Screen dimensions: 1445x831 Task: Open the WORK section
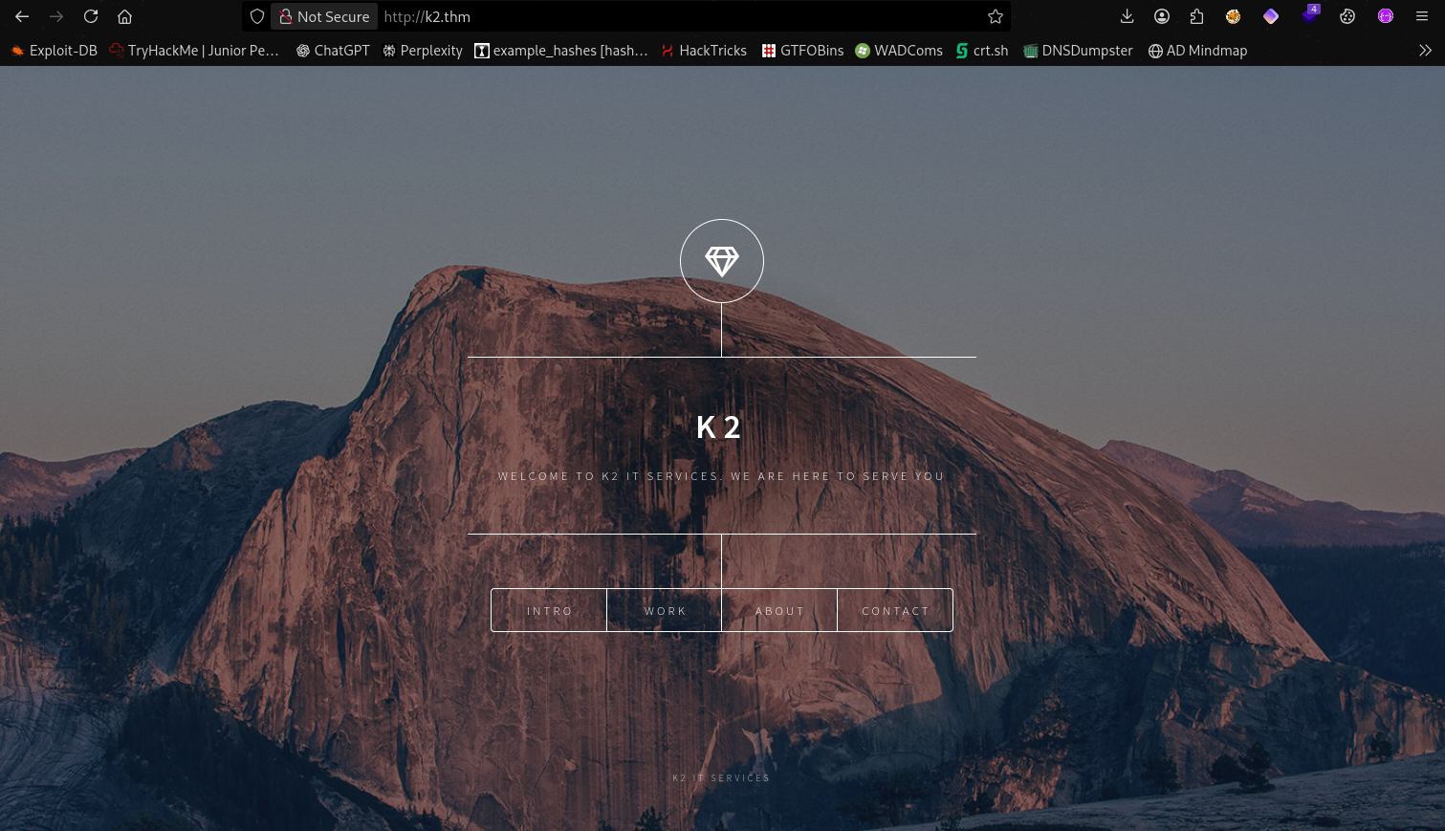pyautogui.click(x=665, y=611)
